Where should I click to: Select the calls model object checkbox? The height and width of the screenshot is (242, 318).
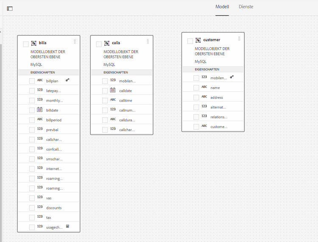click(x=99, y=44)
